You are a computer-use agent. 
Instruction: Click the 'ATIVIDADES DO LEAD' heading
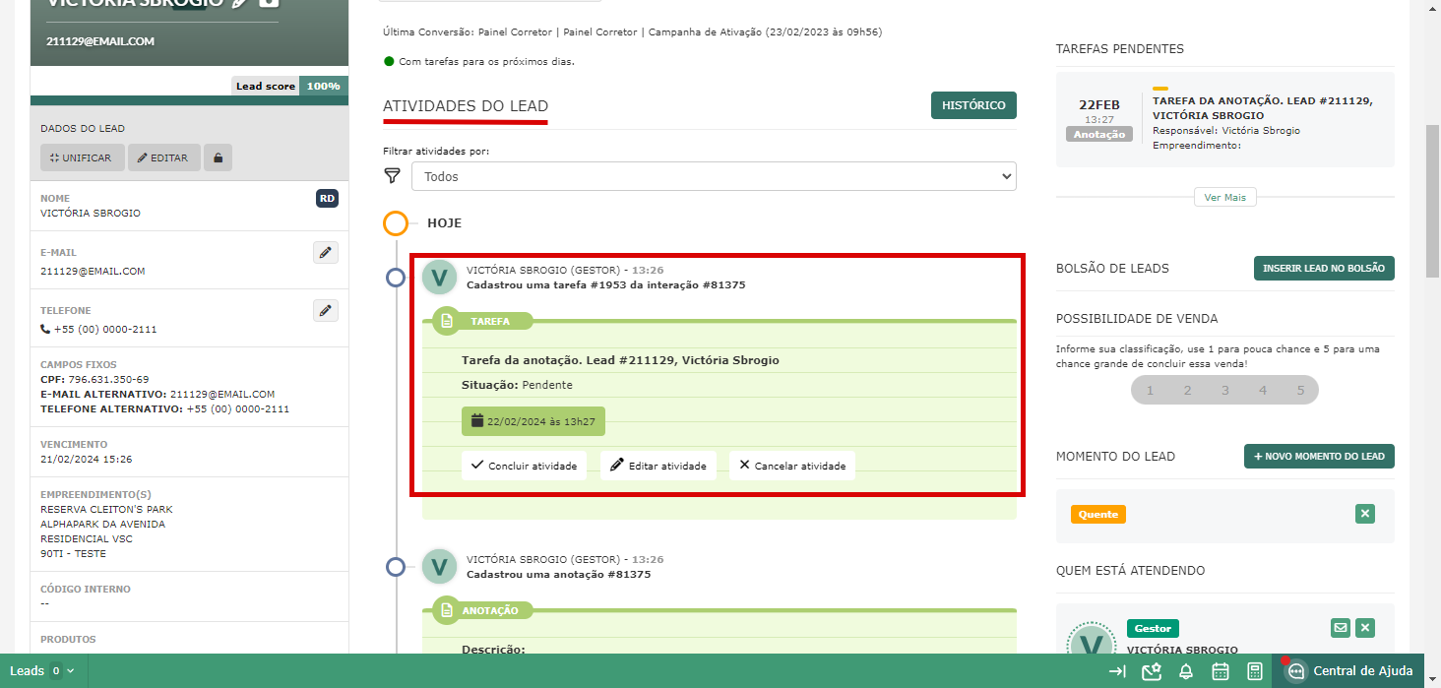coord(466,106)
